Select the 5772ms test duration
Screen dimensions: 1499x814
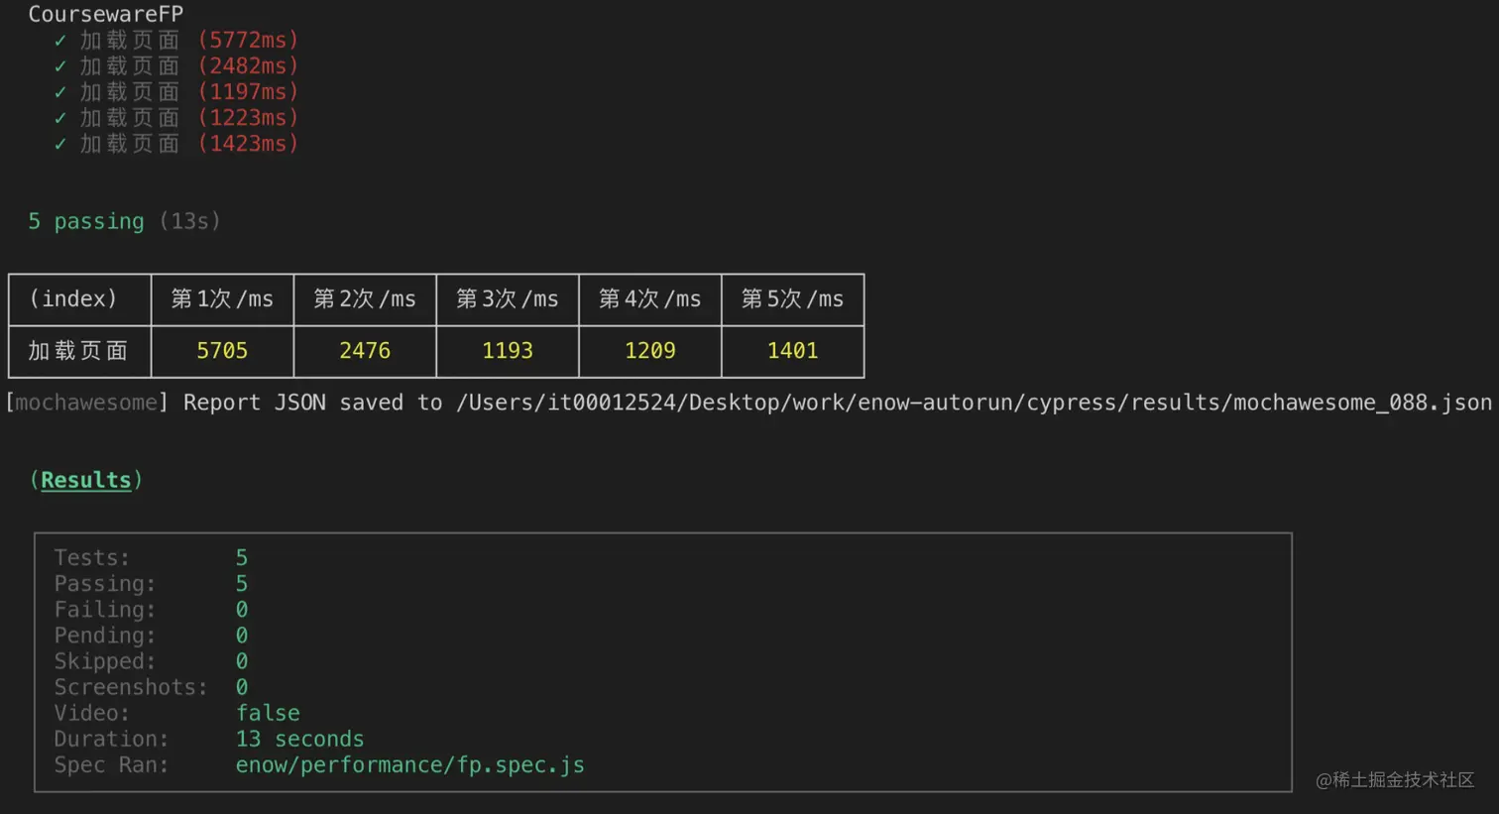pos(248,40)
